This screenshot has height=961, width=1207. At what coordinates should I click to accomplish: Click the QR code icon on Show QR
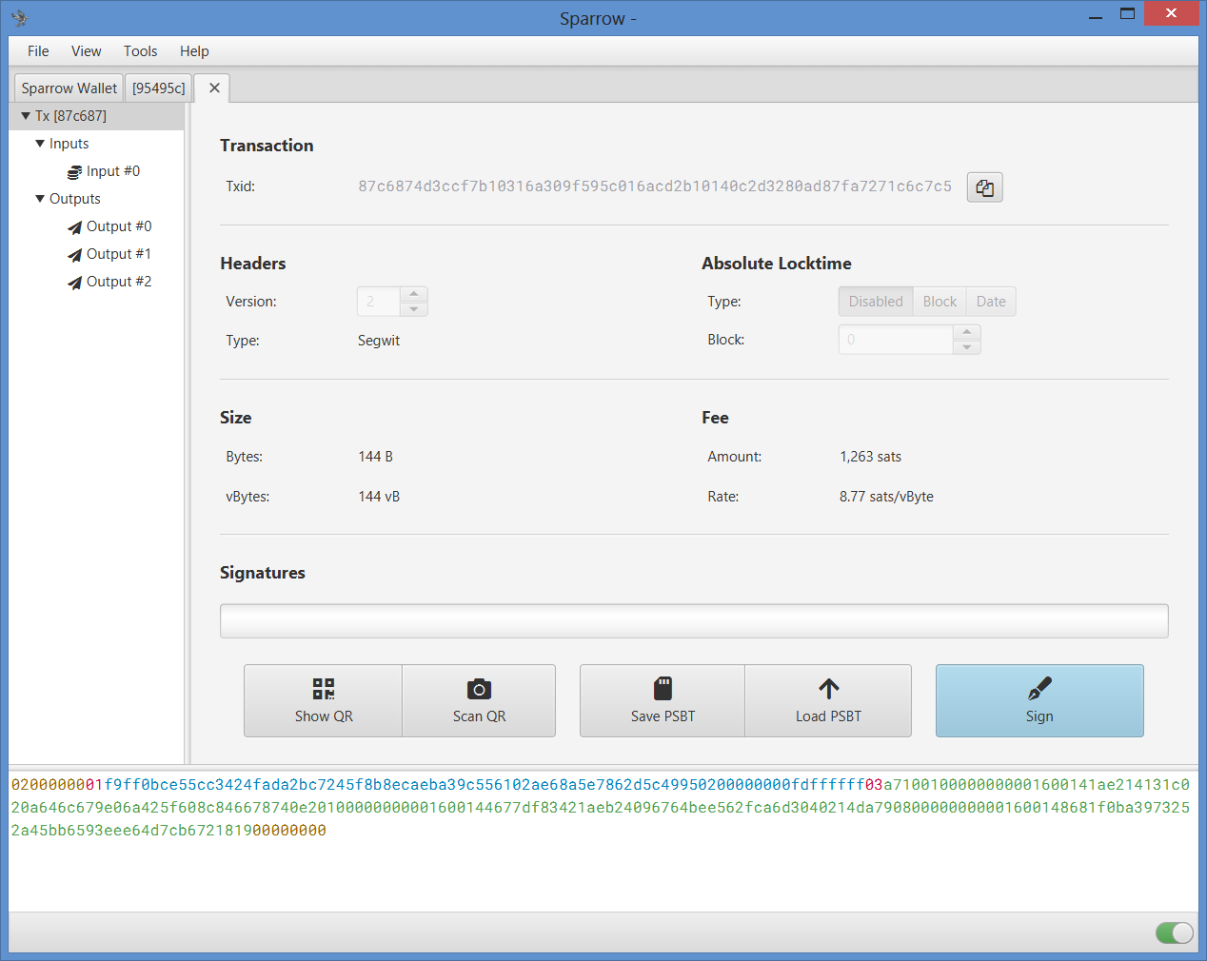[x=324, y=689]
